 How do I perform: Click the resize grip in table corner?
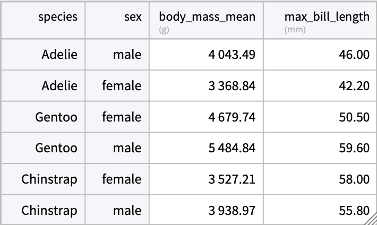click(x=371, y=219)
